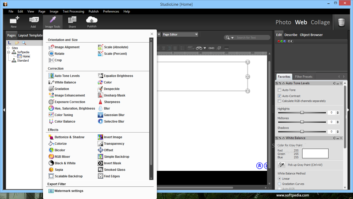Switch to Collage mode

click(320, 22)
